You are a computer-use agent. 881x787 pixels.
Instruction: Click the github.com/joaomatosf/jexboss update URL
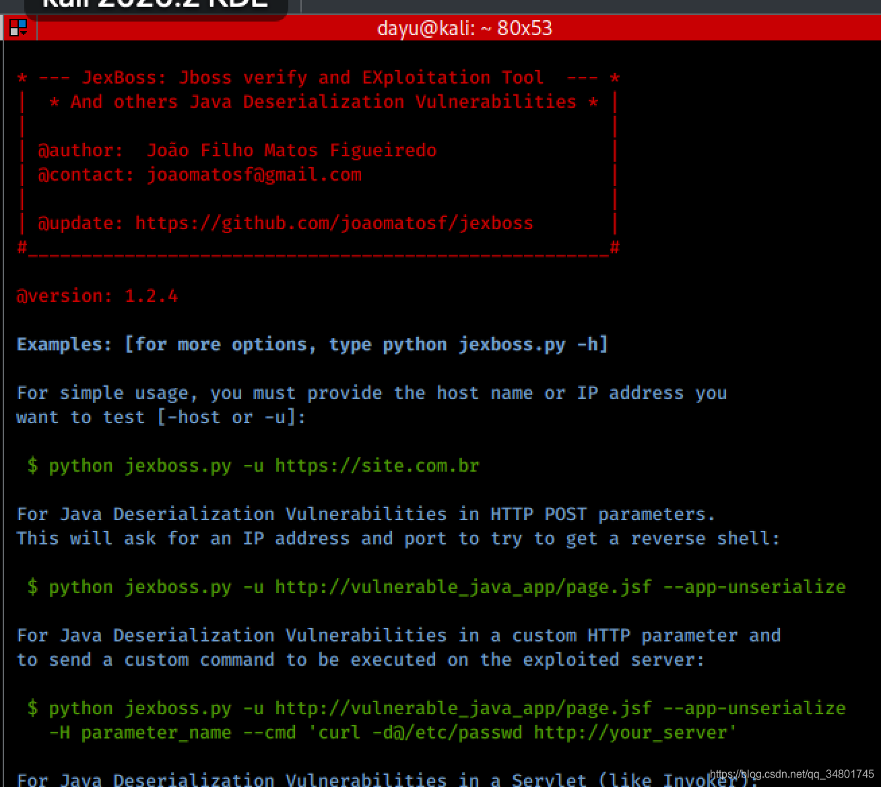(x=334, y=223)
